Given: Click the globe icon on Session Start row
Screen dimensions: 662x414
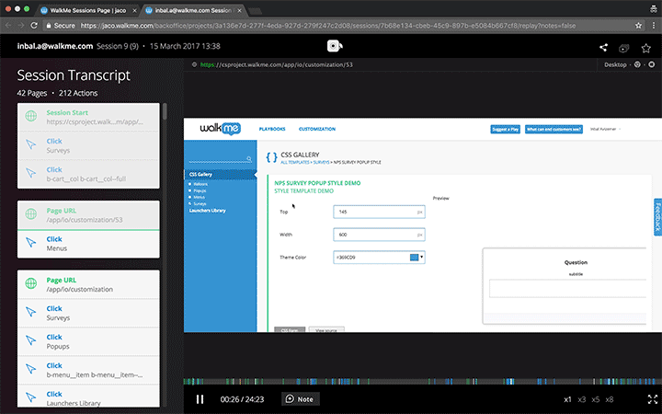Looking at the screenshot, I should coord(31,116).
